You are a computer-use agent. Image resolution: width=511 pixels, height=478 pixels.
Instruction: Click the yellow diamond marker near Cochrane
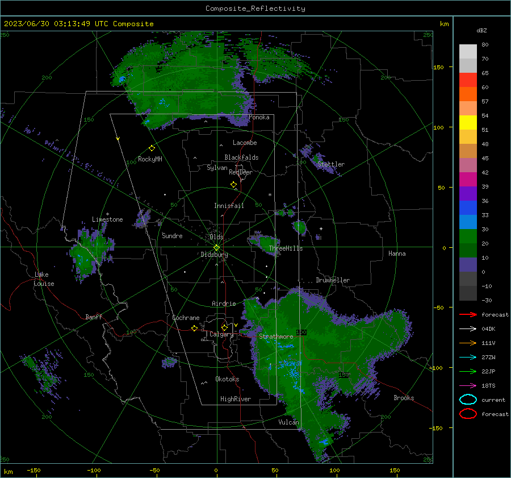coord(195,329)
